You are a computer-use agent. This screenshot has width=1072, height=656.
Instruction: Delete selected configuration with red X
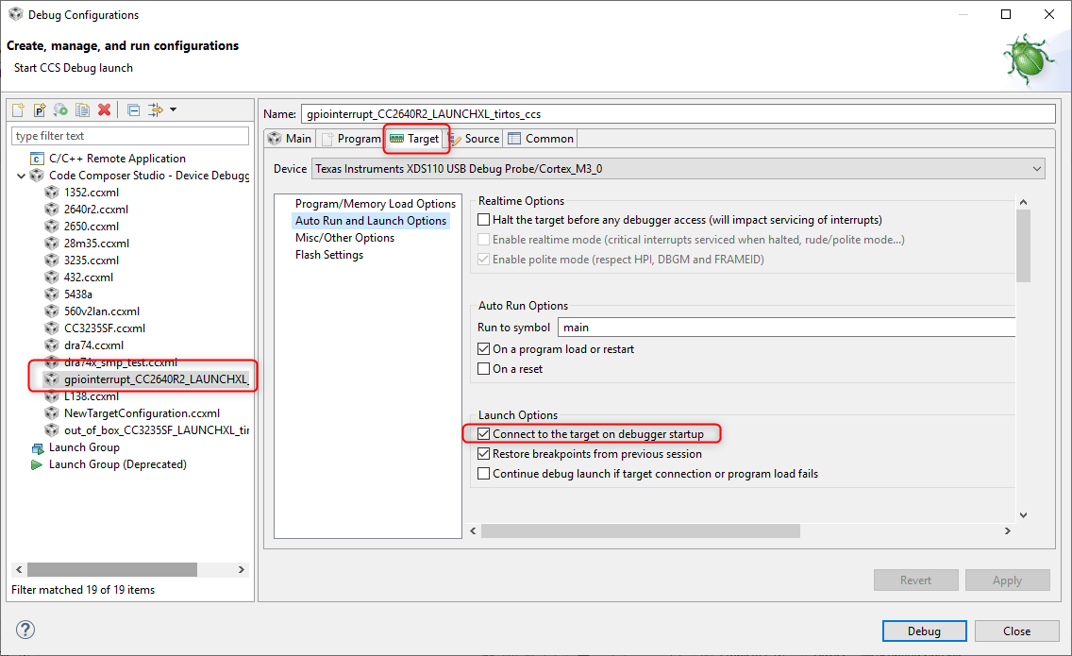click(x=104, y=110)
